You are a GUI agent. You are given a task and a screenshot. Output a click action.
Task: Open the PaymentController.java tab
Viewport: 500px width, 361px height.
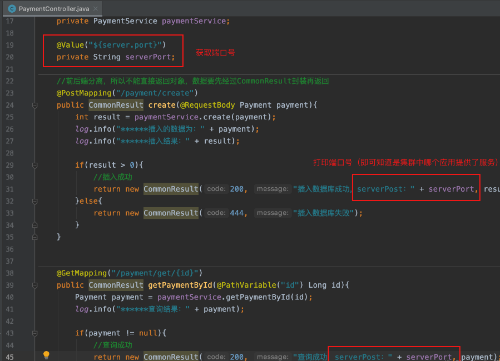53,8
